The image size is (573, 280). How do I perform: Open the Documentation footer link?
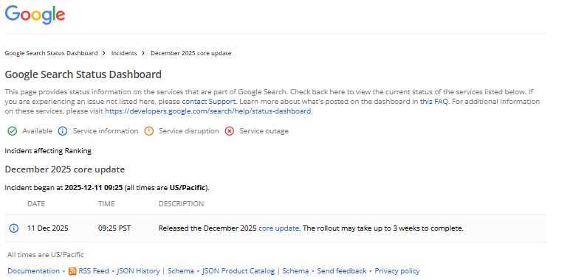[x=34, y=271]
